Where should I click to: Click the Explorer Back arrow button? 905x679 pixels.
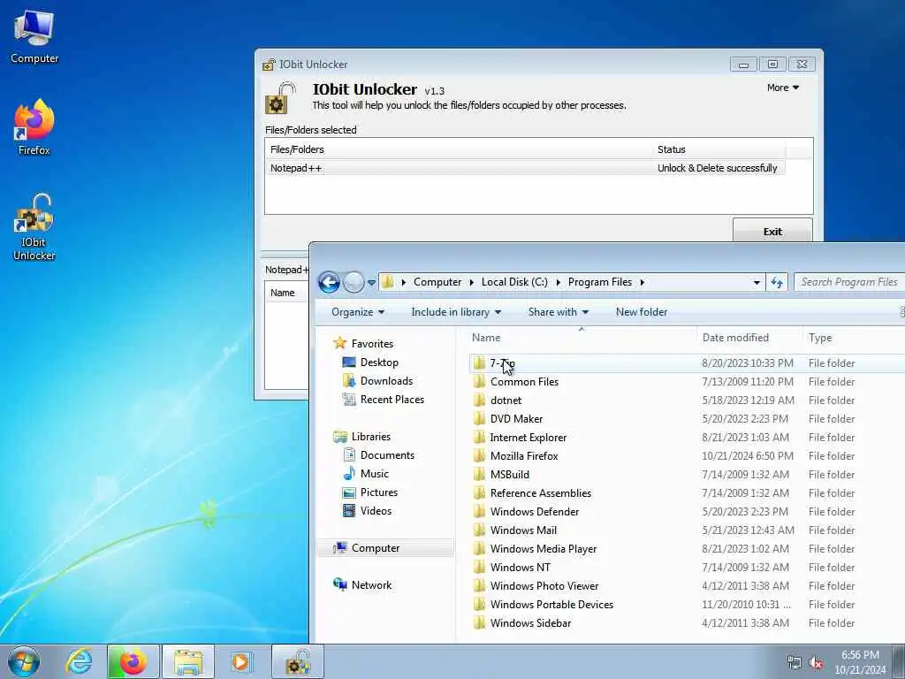click(x=329, y=282)
